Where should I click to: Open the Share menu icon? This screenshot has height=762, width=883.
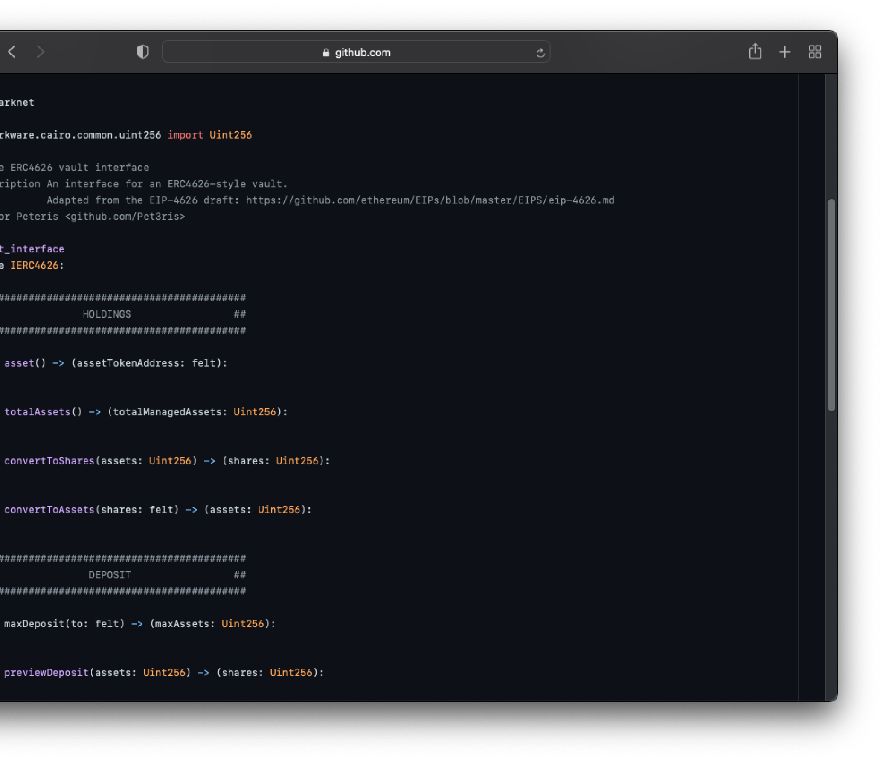pos(755,51)
